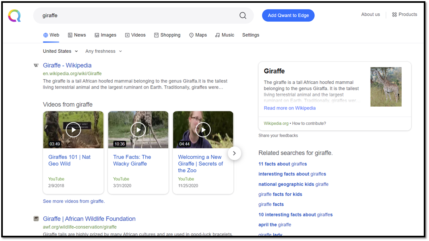This screenshot has height=241, width=429.
Task: Select the Web tab
Action: pyautogui.click(x=51, y=35)
